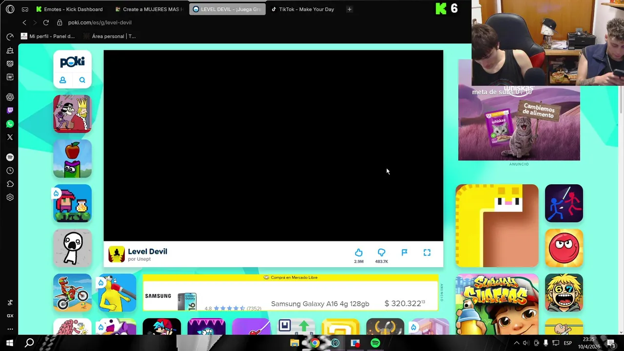The width and height of the screenshot is (624, 351).
Task: Open the dirt bike game thumbnail
Action: [72, 292]
